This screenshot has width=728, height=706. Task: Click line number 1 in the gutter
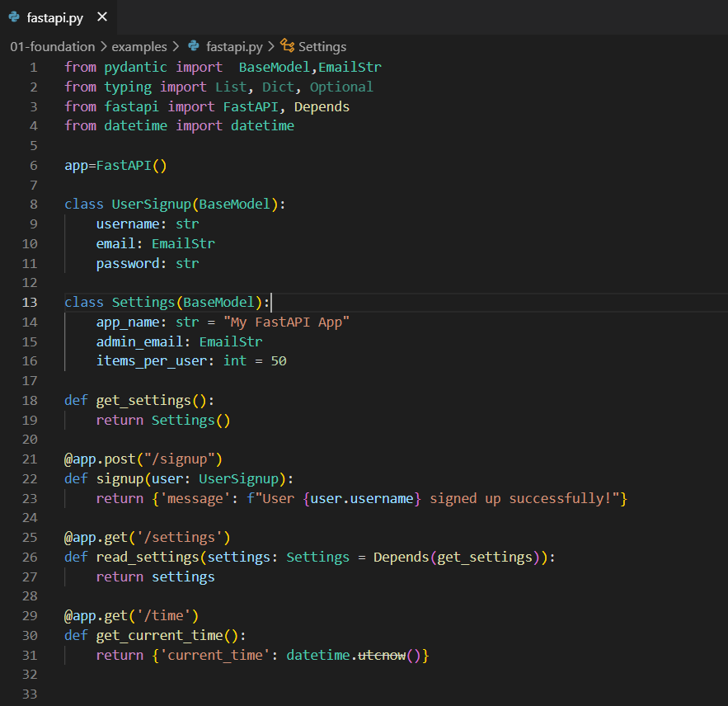point(34,68)
